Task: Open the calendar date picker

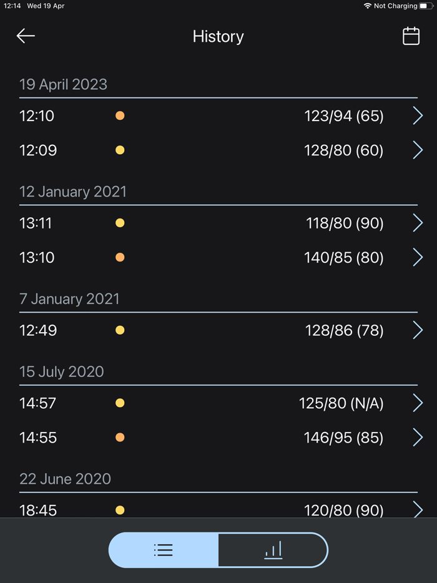Action: 411,36
